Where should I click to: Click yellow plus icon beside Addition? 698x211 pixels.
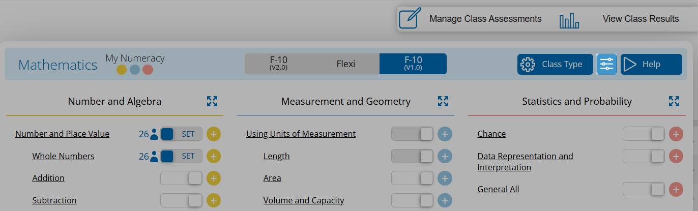click(x=214, y=178)
